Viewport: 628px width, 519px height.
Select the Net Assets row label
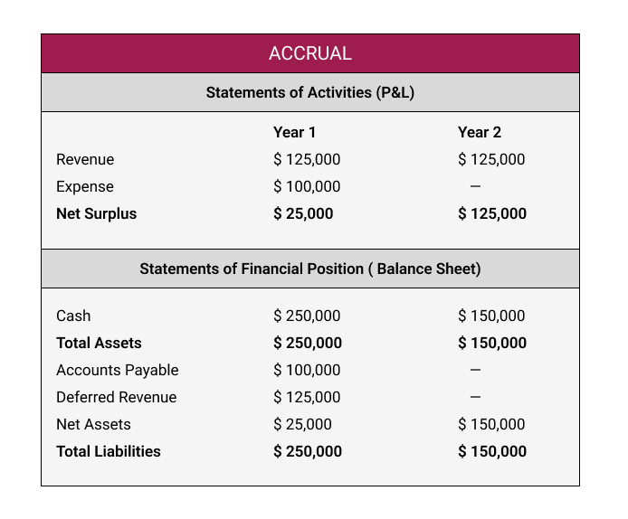click(93, 424)
